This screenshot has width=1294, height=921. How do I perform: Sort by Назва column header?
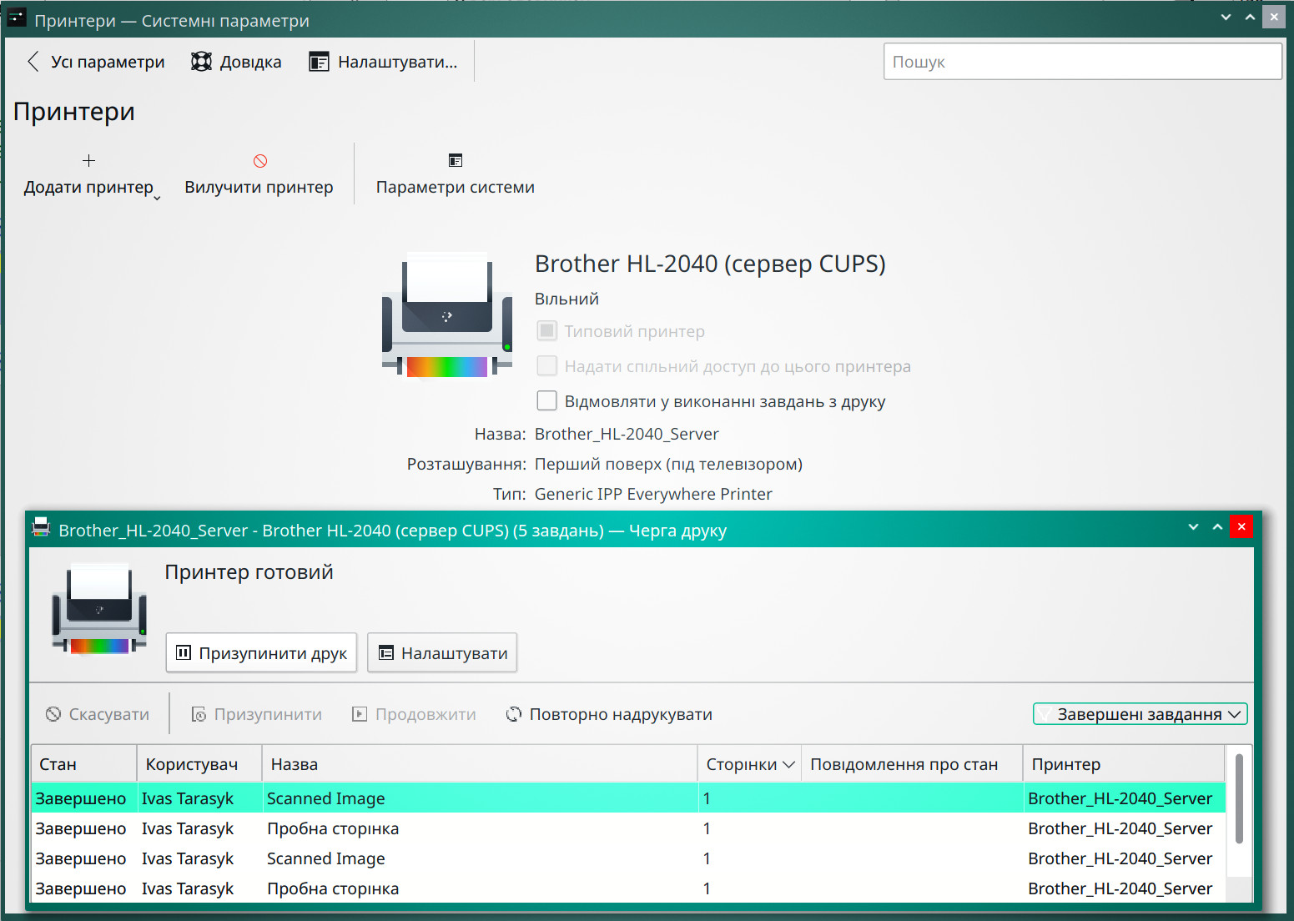click(481, 764)
